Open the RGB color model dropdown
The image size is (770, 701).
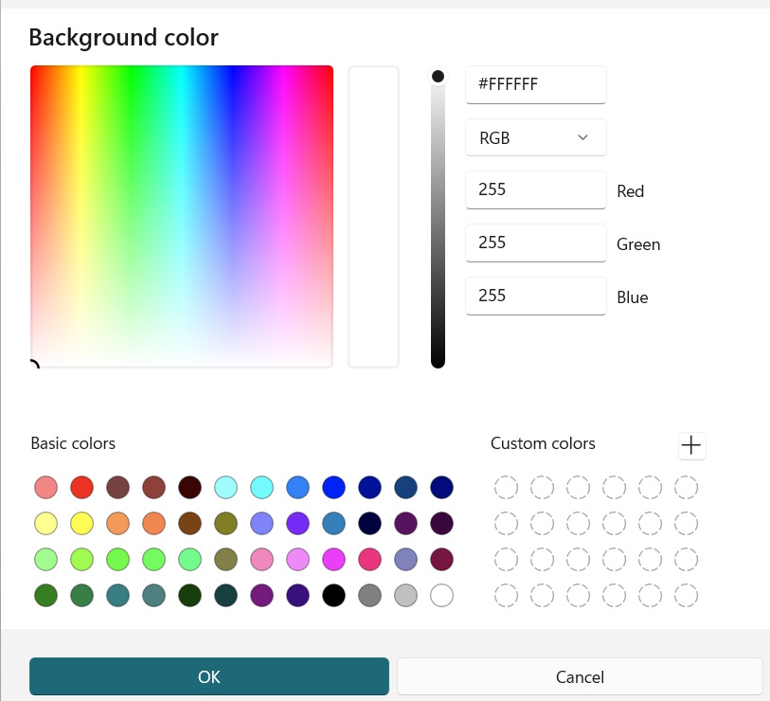pyautogui.click(x=536, y=137)
